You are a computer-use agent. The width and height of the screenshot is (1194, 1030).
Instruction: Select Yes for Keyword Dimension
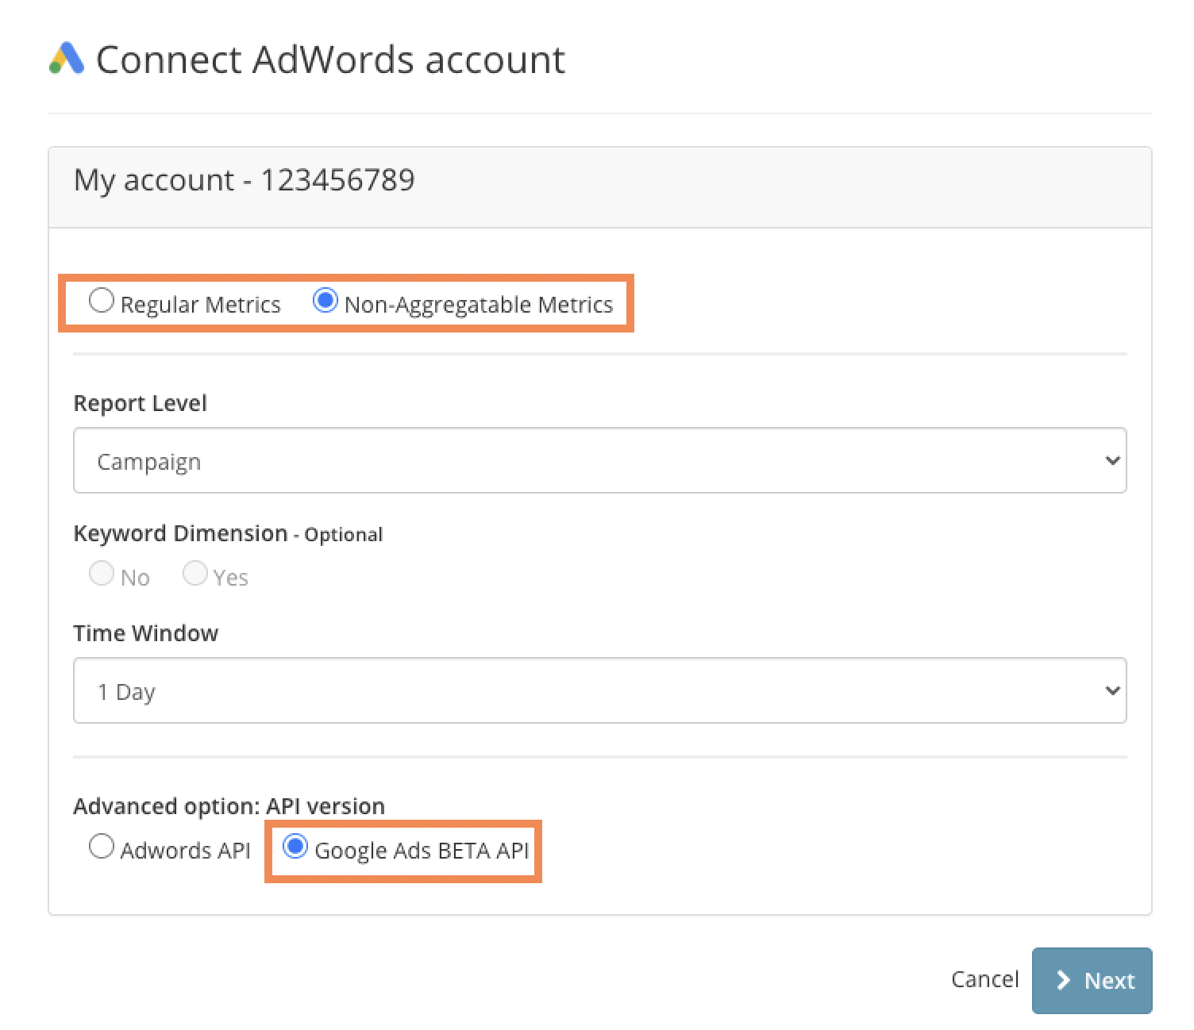click(x=195, y=574)
